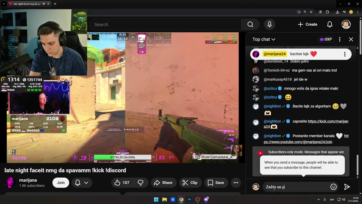362x204 pixels.
Task: Click into the YouTube Search field
Action: (165, 25)
